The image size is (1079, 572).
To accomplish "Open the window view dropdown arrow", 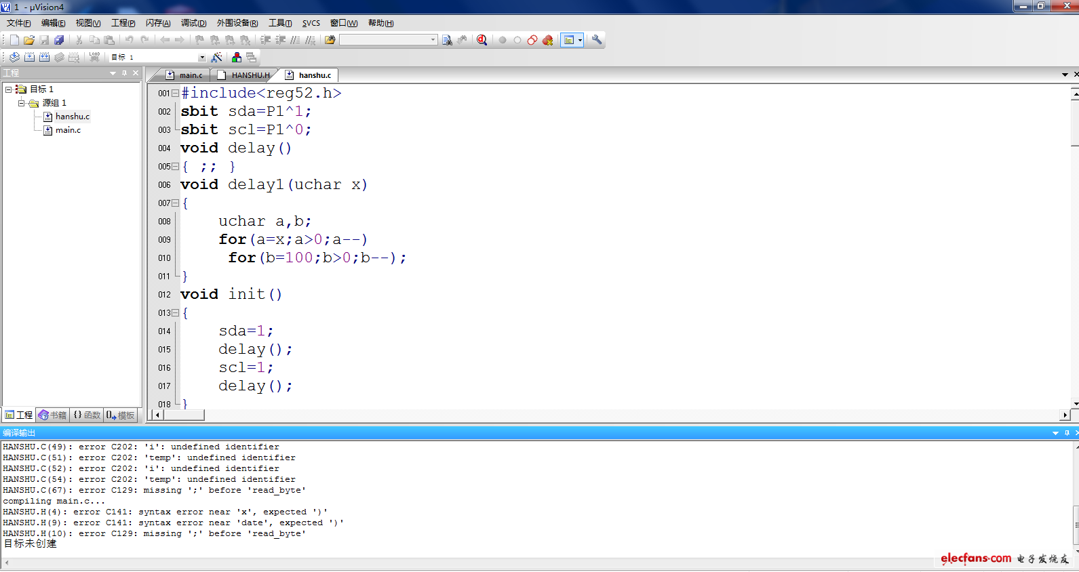I will [x=580, y=40].
